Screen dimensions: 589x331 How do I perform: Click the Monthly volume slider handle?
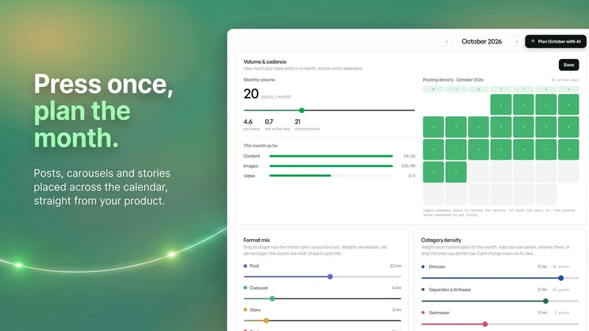pyautogui.click(x=302, y=110)
